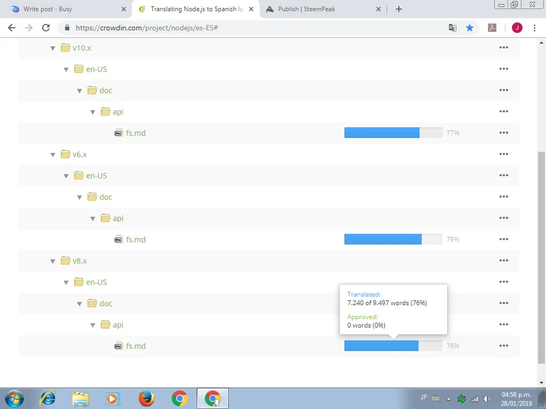Reload the current page
The width and height of the screenshot is (546, 409).
[45, 28]
